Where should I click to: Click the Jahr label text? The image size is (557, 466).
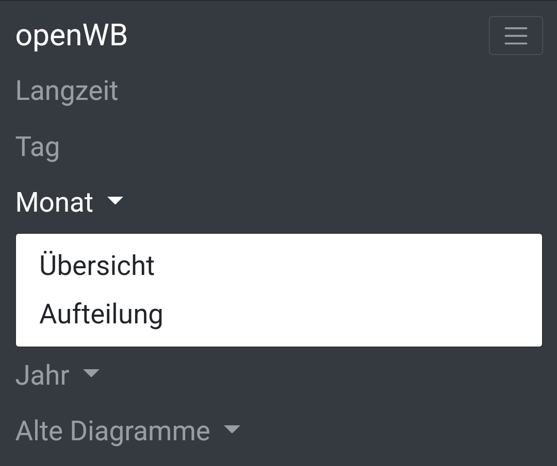(x=42, y=375)
